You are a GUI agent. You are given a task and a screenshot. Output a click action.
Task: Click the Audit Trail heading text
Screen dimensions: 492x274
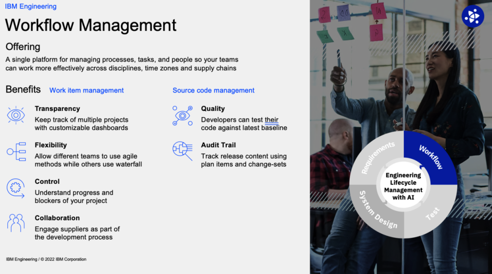(x=219, y=145)
